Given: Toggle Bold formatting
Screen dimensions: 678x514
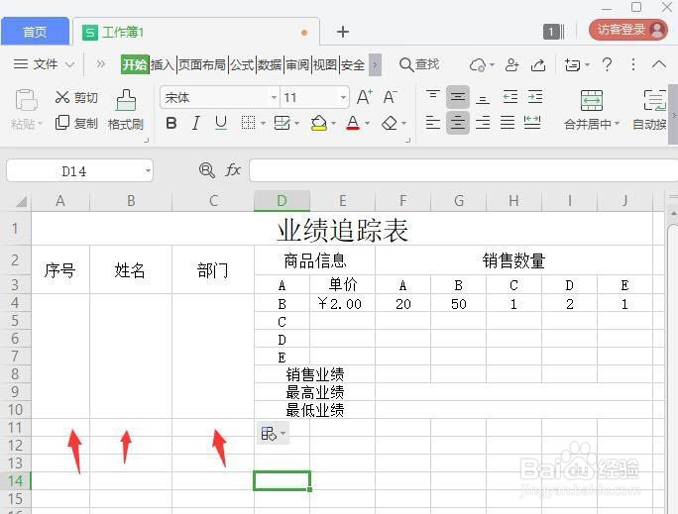Looking at the screenshot, I should (171, 123).
